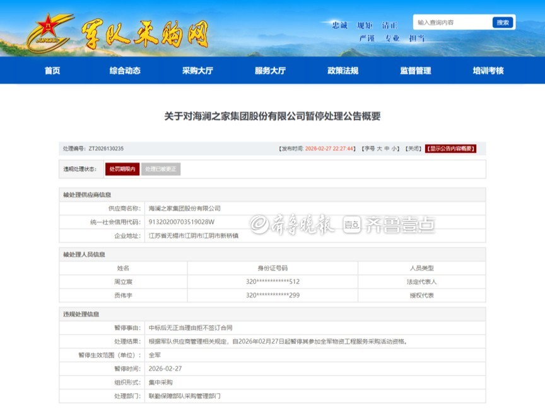Click the military emblem star logo
545x416 pixels.
[48, 30]
